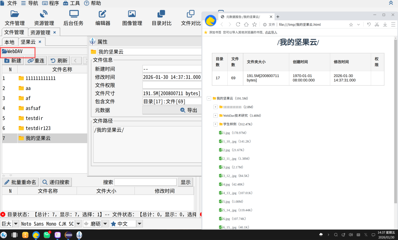Open the 巨大 size dropdown

coord(16,224)
